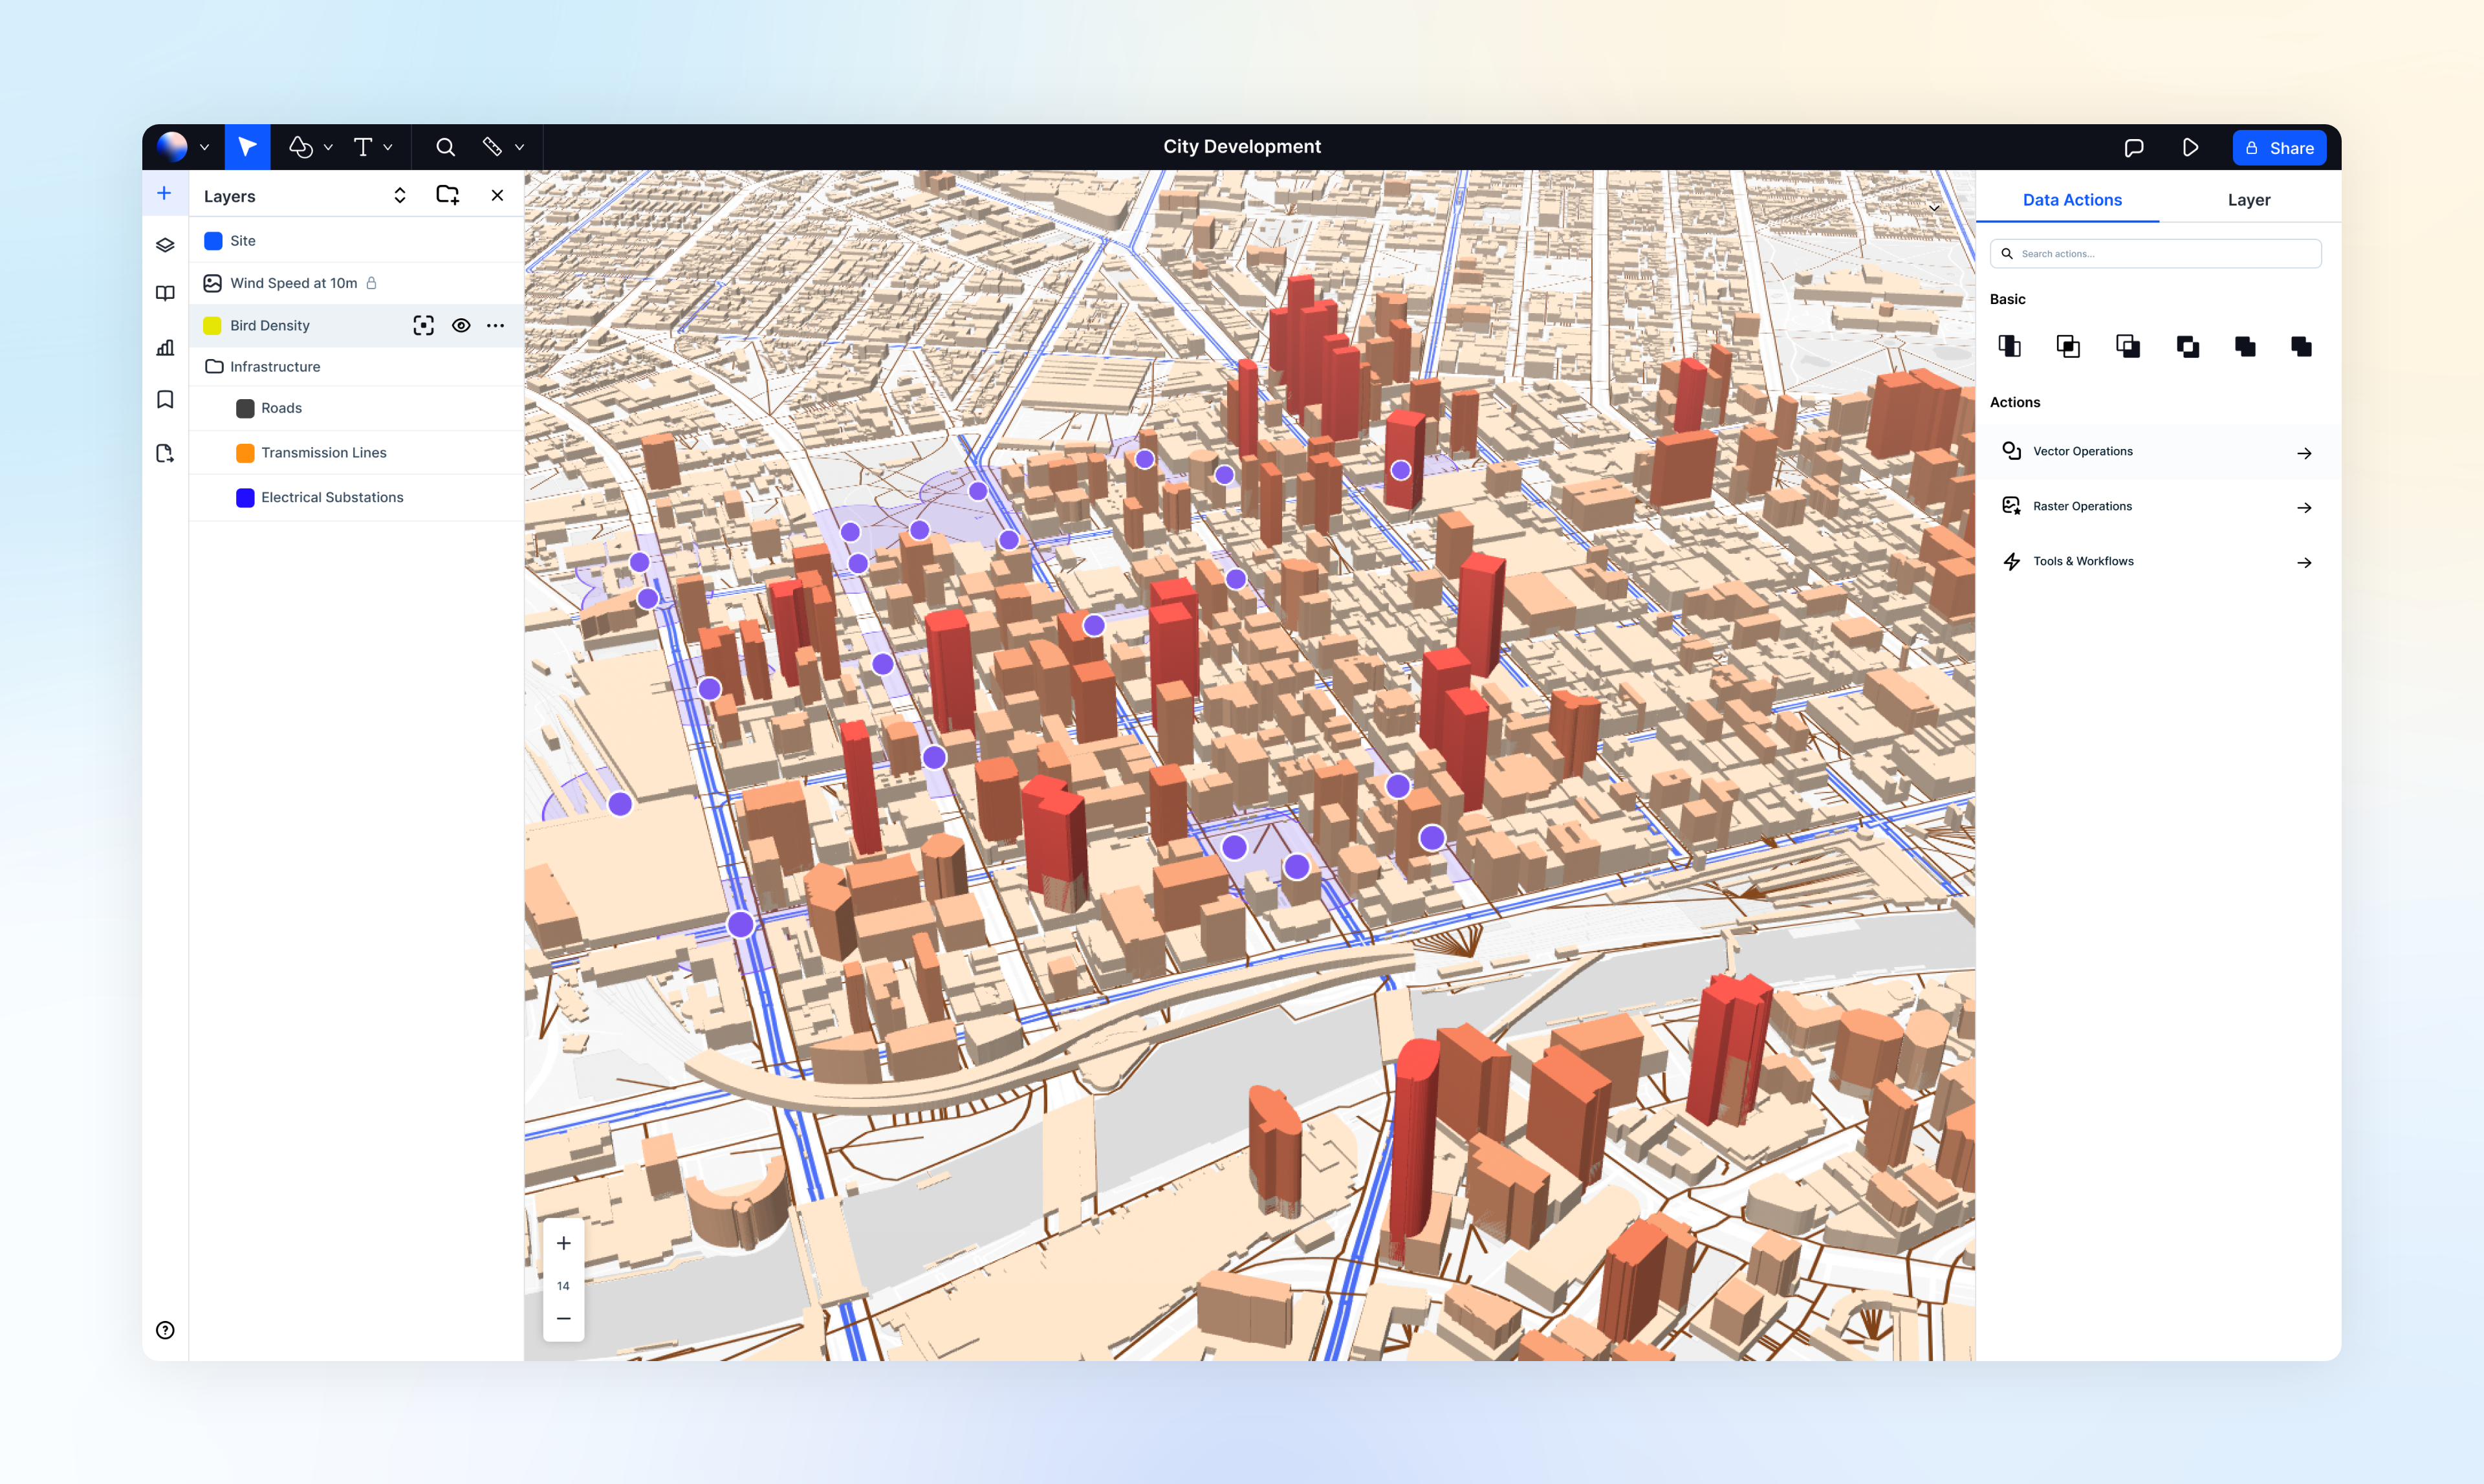Open the comments icon
The image size is (2484, 1484).
click(x=2133, y=148)
